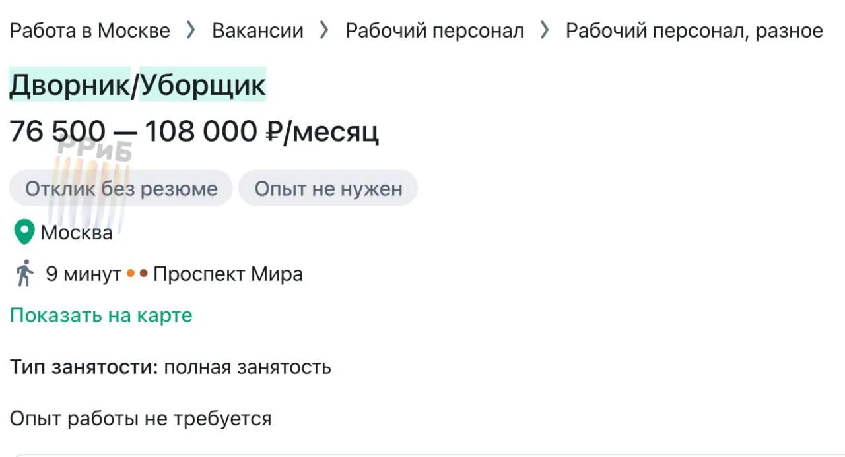Click the полная занятость text
Viewport: 845px width, 457px height.
(248, 367)
